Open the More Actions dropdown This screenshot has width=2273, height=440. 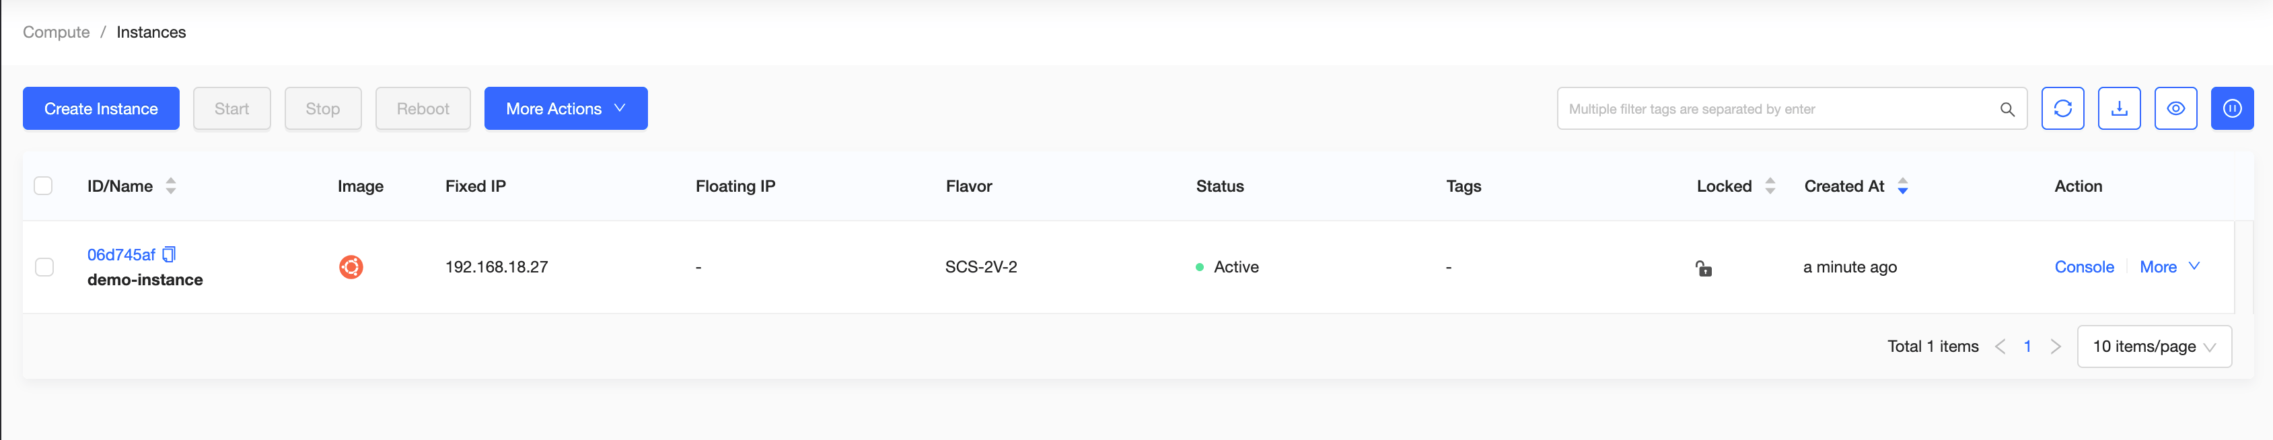click(x=566, y=108)
